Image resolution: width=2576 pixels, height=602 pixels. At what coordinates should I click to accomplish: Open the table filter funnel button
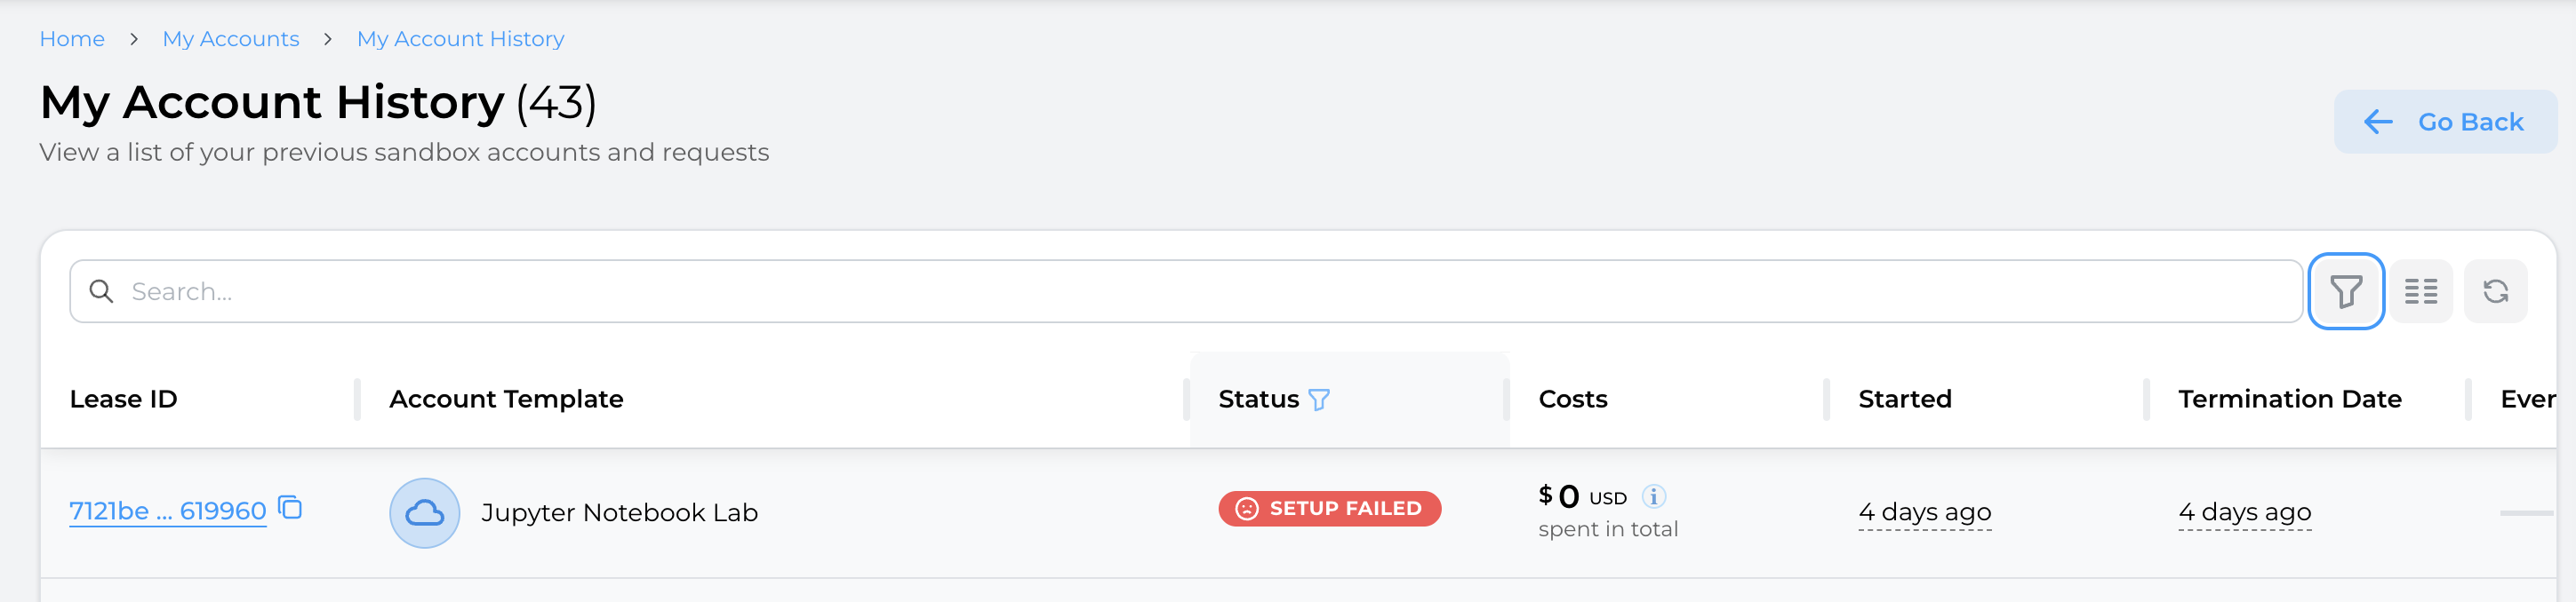point(2345,291)
